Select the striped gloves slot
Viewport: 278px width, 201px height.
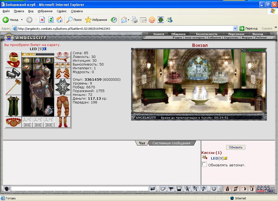click(x=63, y=73)
